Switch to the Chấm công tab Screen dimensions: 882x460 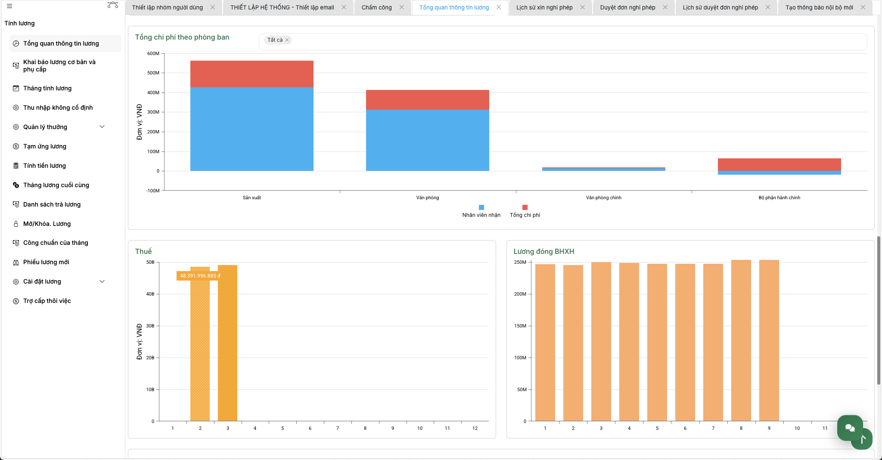pyautogui.click(x=376, y=7)
